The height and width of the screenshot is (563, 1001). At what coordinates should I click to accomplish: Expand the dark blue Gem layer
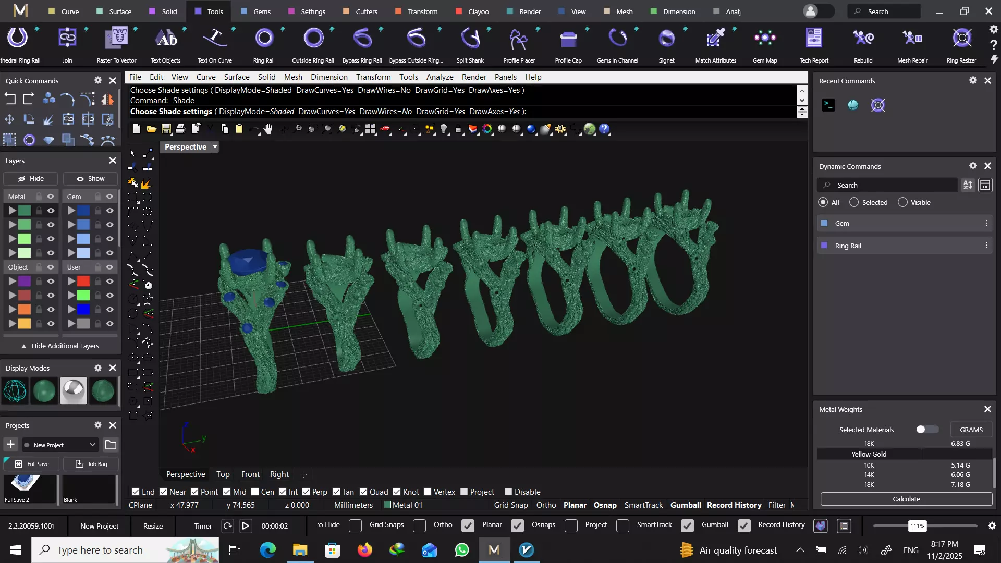(x=71, y=211)
